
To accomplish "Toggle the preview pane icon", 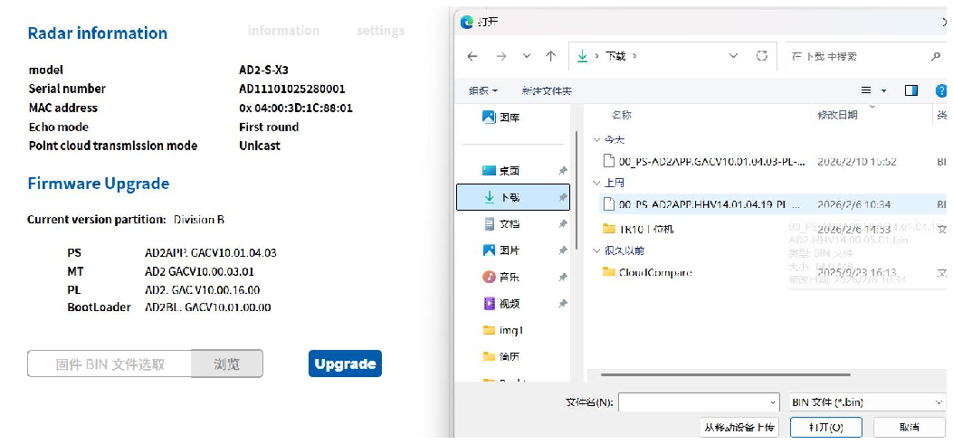I will (x=911, y=90).
